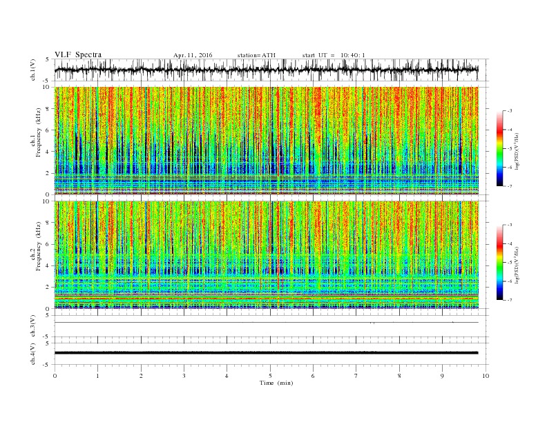Click the '-7' label on ch.1 color bar
The image size is (547, 422).
click(509, 186)
